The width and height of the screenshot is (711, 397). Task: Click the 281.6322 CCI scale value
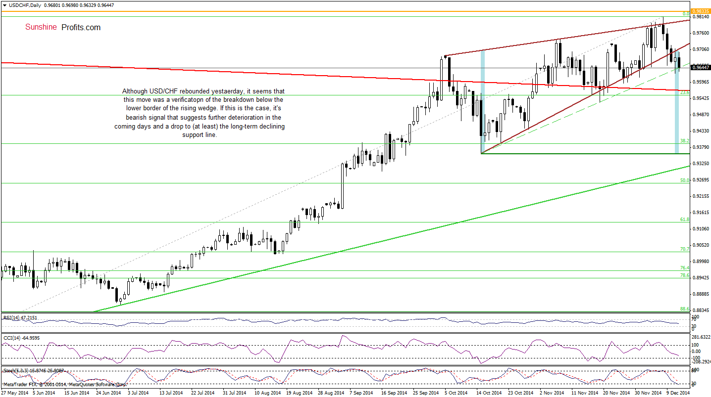(701, 337)
